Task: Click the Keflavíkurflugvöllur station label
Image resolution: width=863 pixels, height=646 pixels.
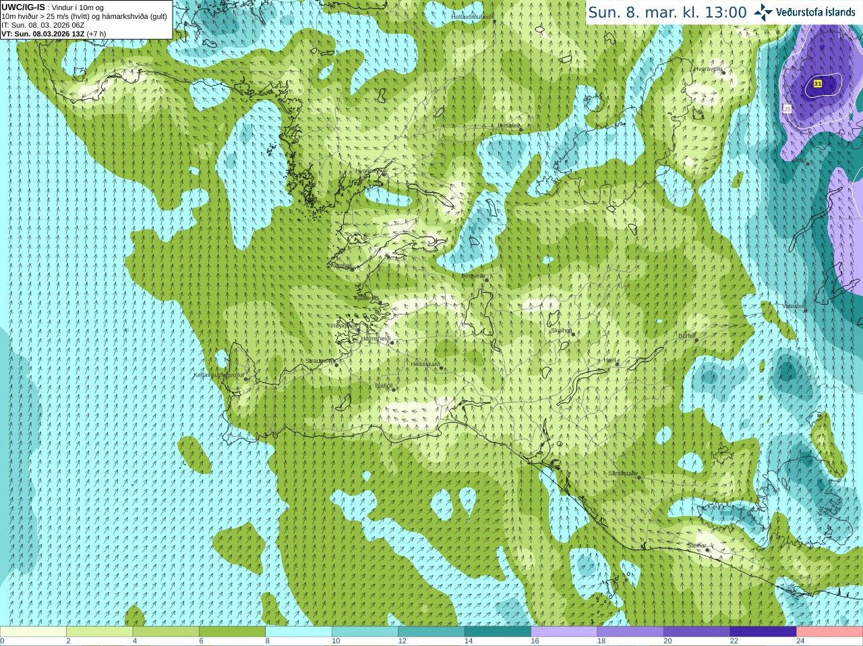Action: [219, 375]
